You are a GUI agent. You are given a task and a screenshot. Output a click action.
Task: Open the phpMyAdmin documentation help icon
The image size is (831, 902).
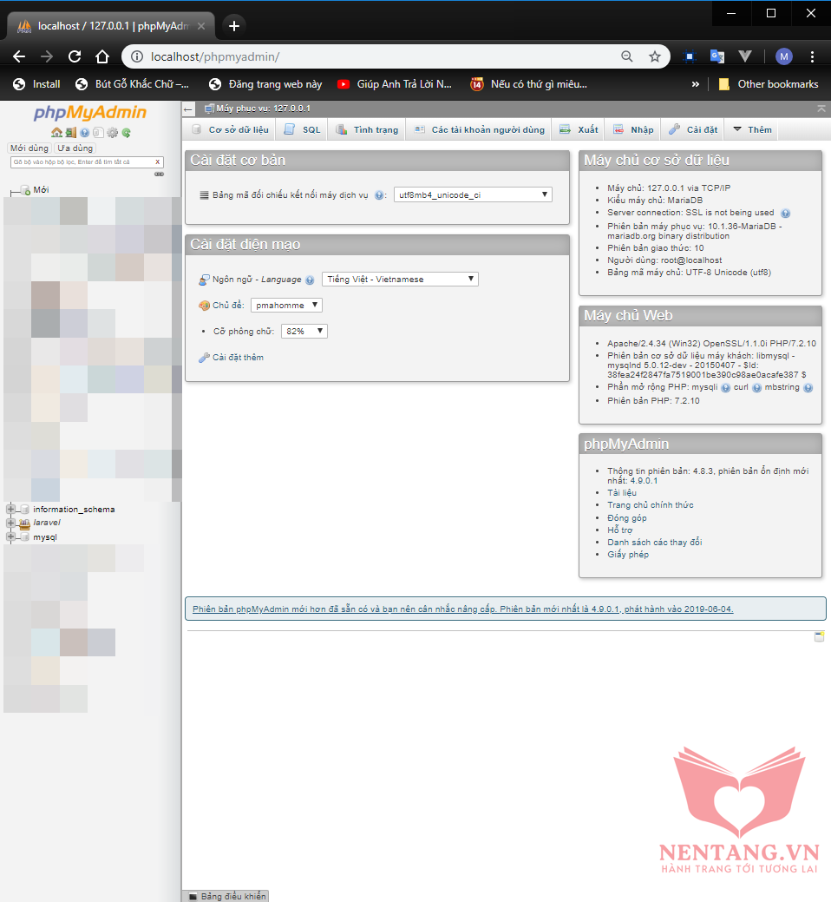(x=84, y=133)
